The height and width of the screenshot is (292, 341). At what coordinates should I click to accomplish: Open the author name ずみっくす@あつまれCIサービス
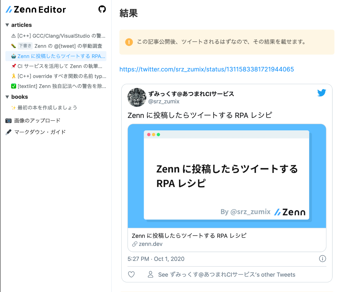click(x=191, y=94)
